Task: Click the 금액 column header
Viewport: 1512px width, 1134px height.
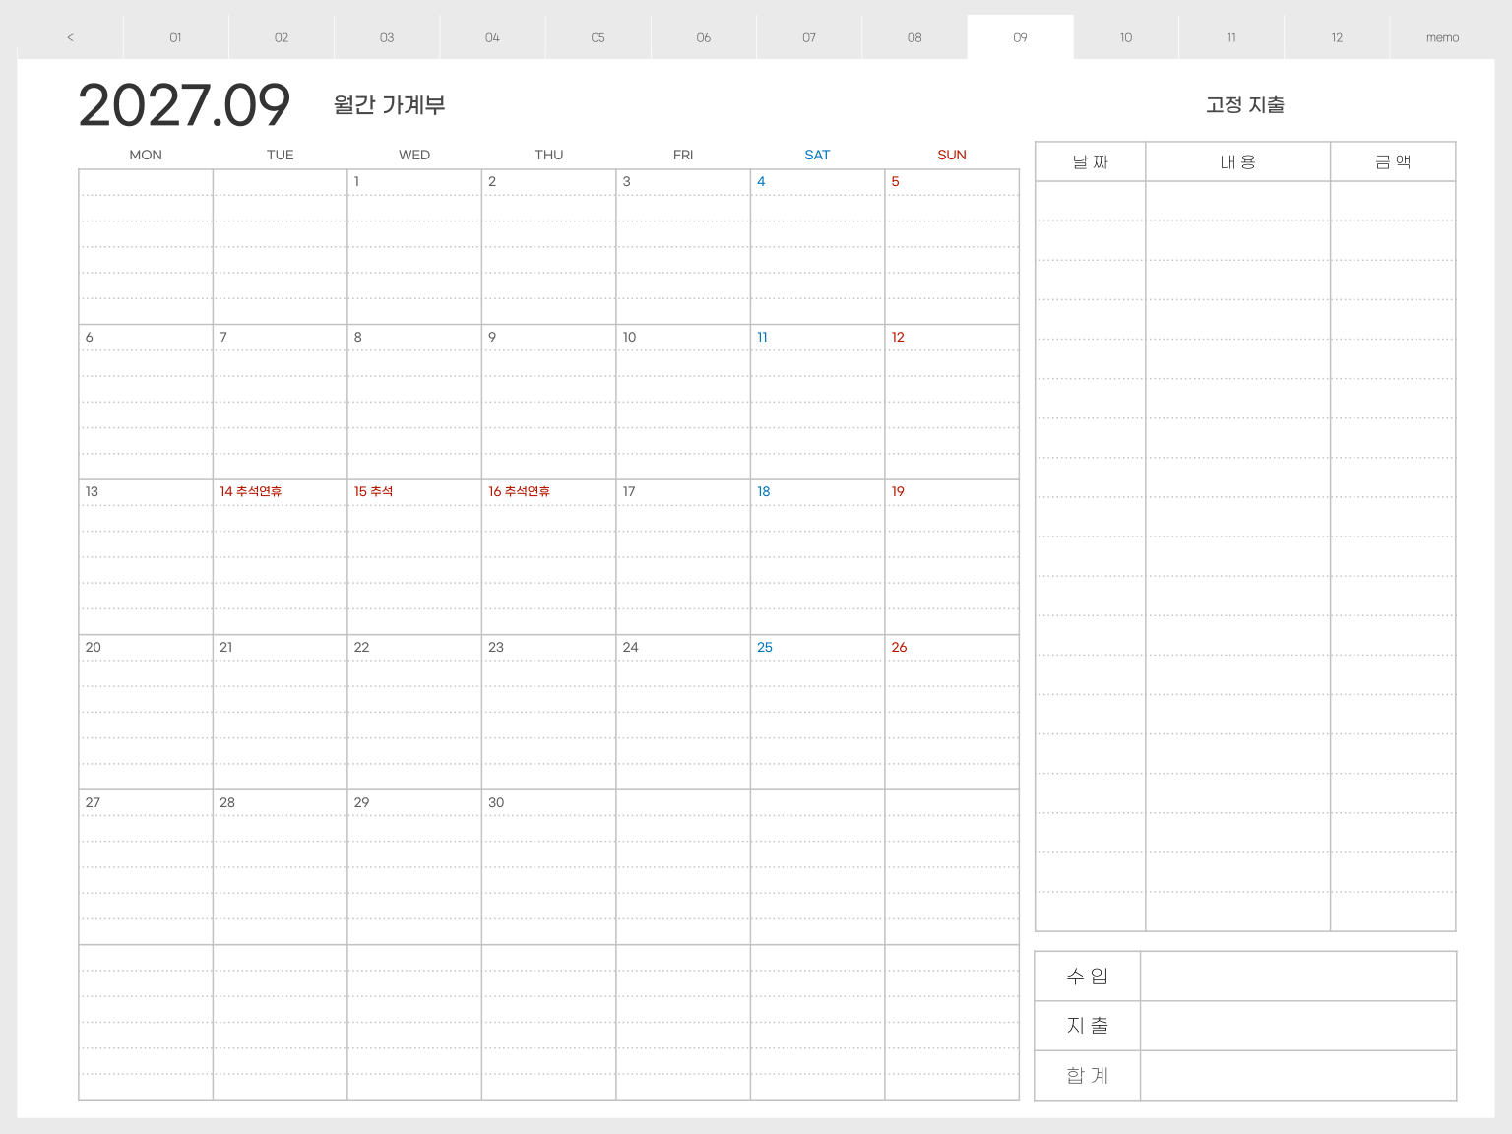Action: pos(1393,161)
